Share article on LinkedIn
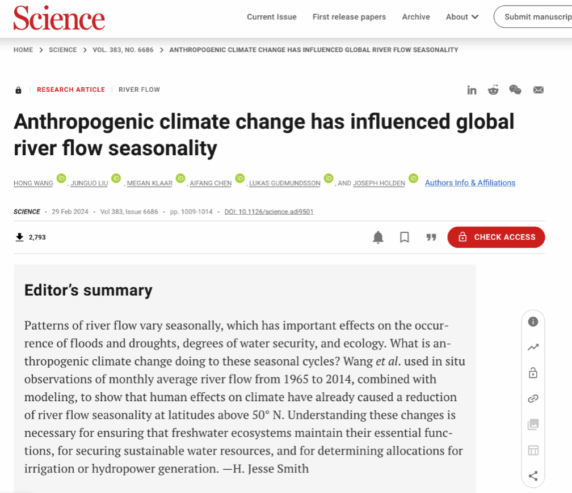The width and height of the screenshot is (572, 493). (472, 90)
